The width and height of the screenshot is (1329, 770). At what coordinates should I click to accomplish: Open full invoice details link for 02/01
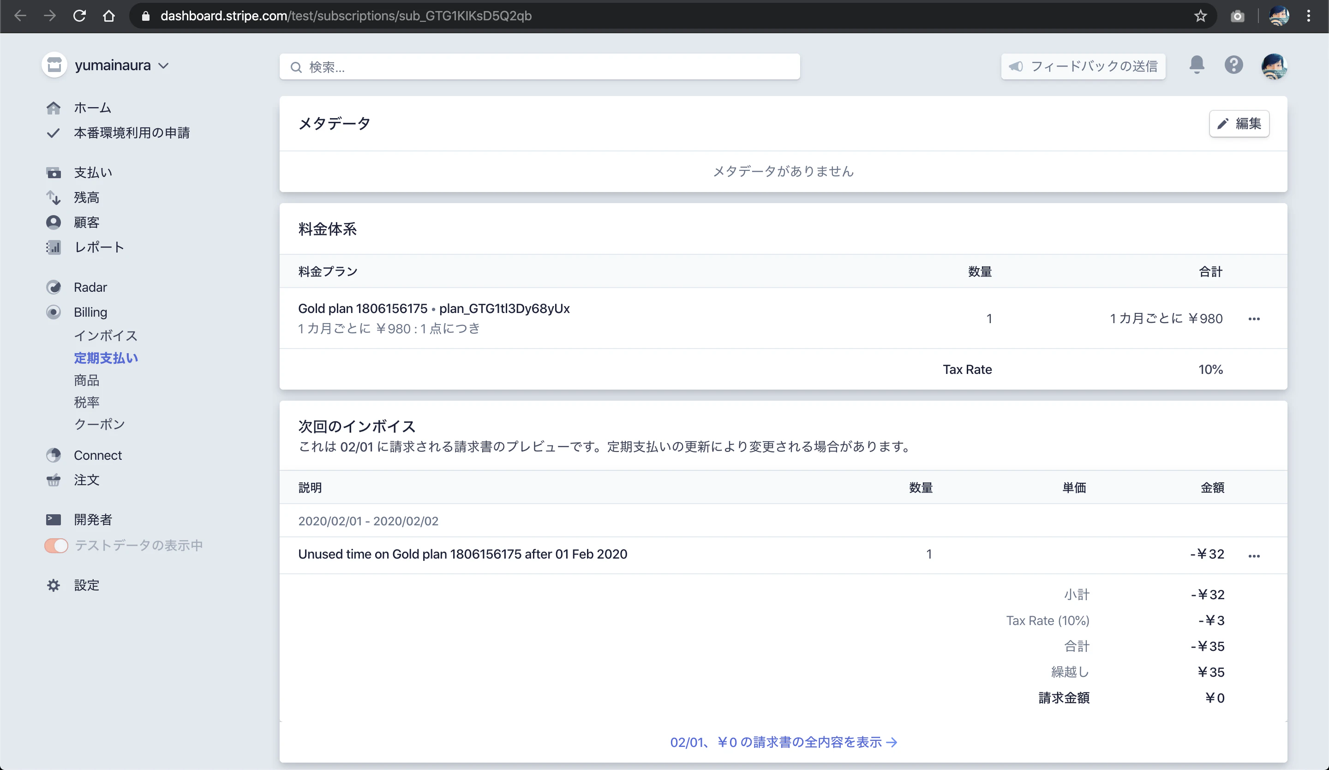[783, 742]
